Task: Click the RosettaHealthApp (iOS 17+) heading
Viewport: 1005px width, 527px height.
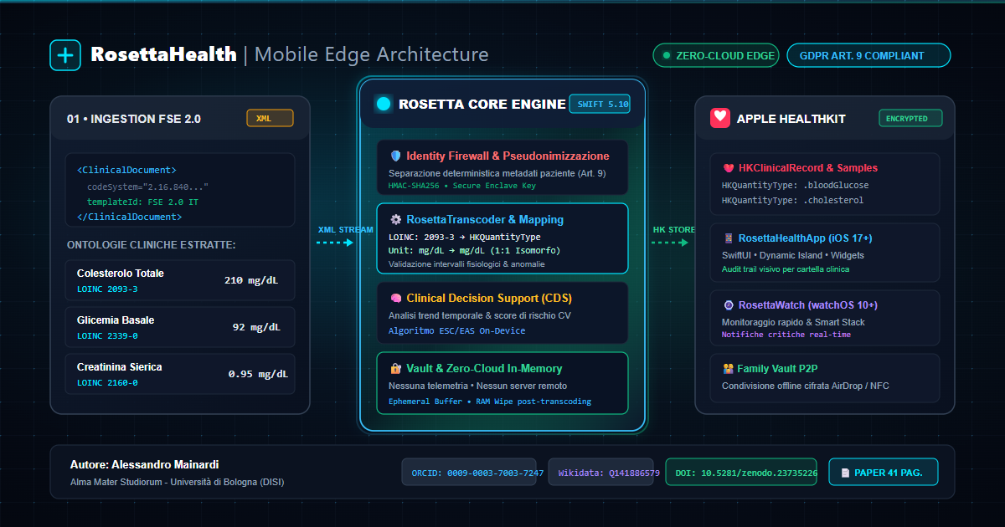Action: pyautogui.click(x=805, y=238)
